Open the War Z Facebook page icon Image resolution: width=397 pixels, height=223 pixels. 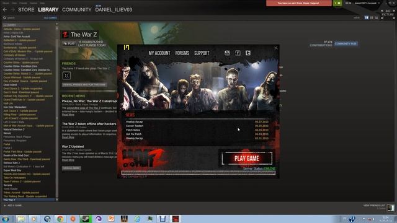[x=238, y=53]
